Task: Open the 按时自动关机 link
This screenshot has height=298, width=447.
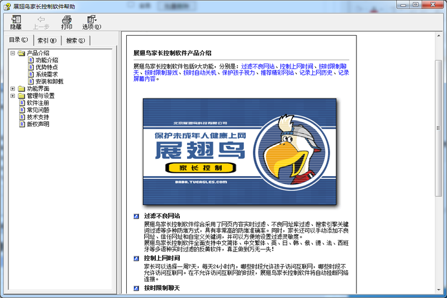Action: [x=199, y=73]
